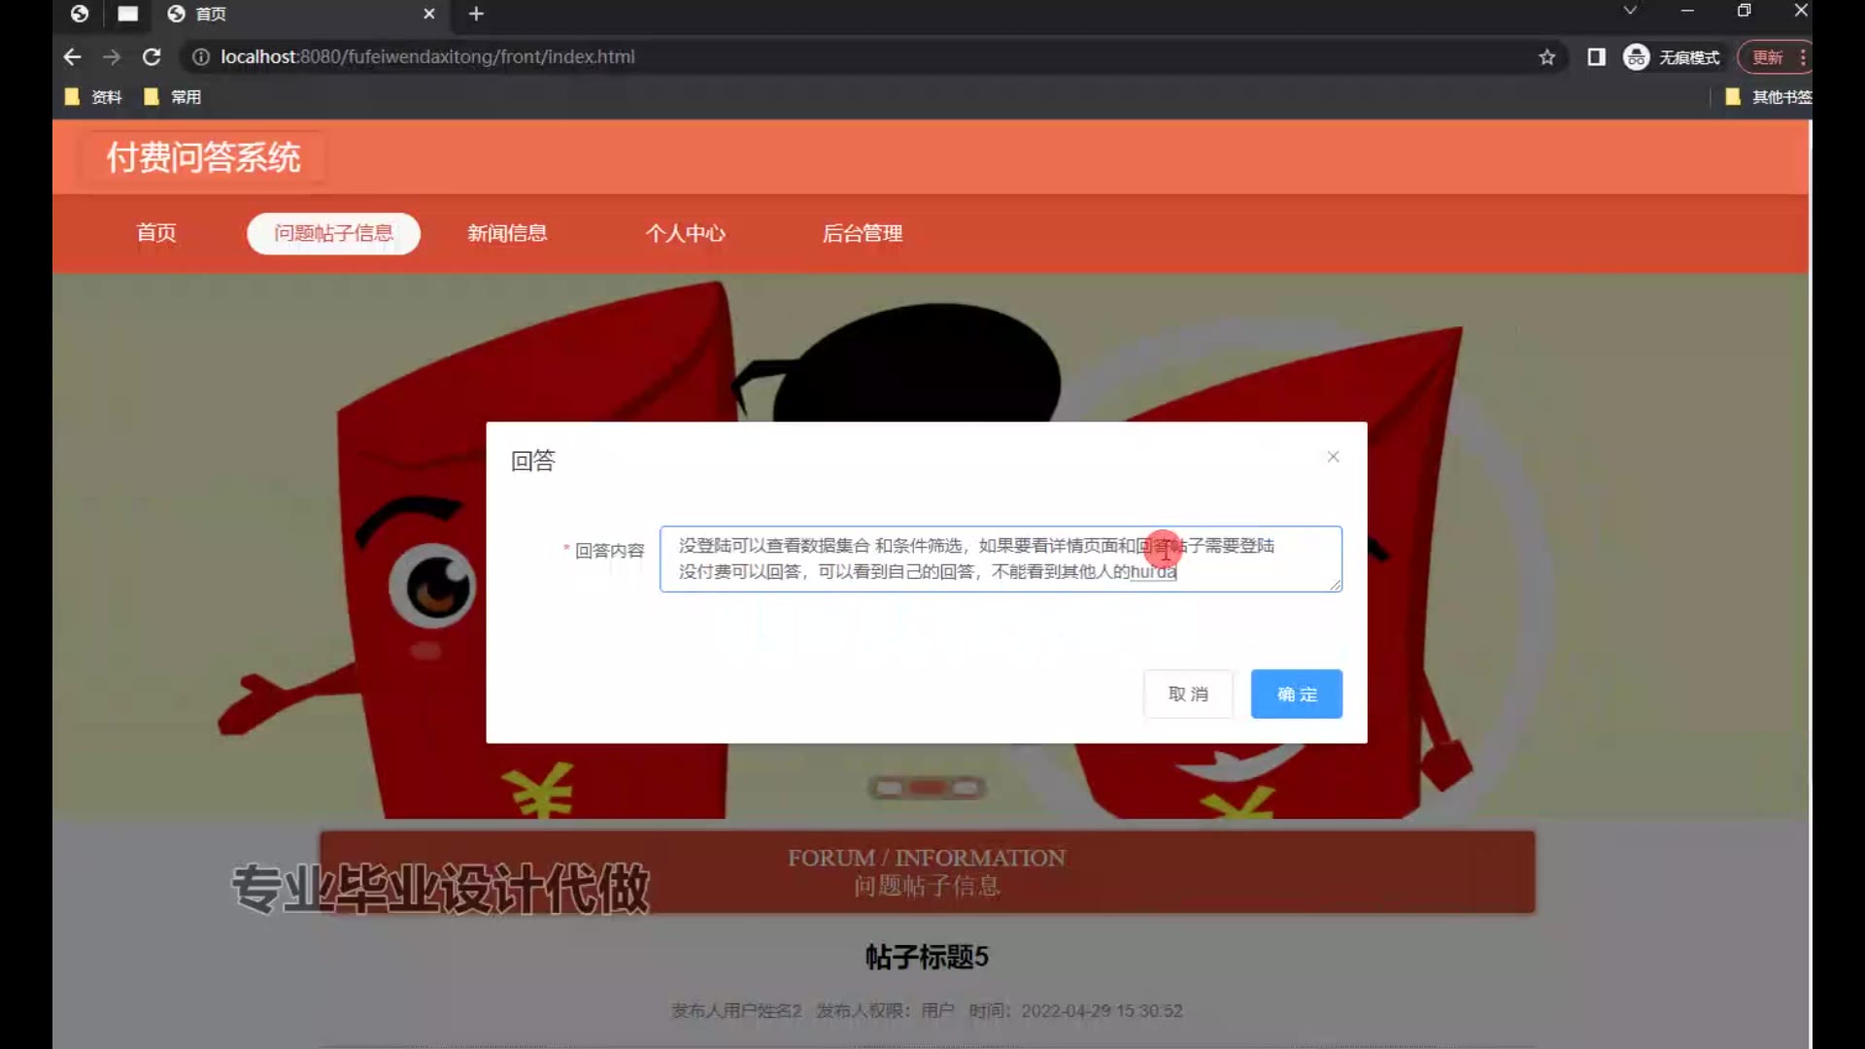Close the 回答 dialog with X
Viewport: 1865px width, 1049px height.
coord(1333,457)
